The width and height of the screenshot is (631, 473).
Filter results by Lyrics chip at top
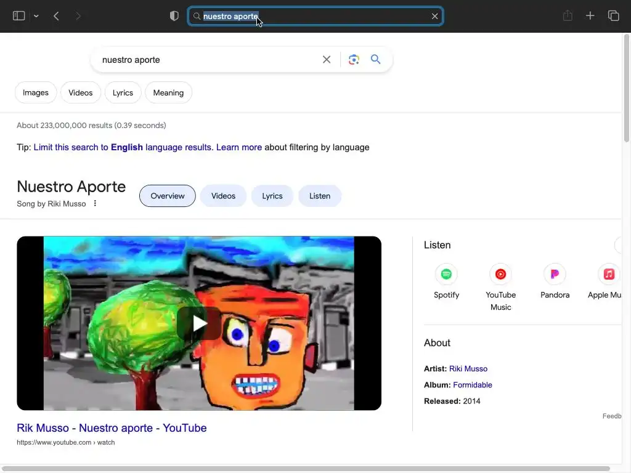[123, 92]
